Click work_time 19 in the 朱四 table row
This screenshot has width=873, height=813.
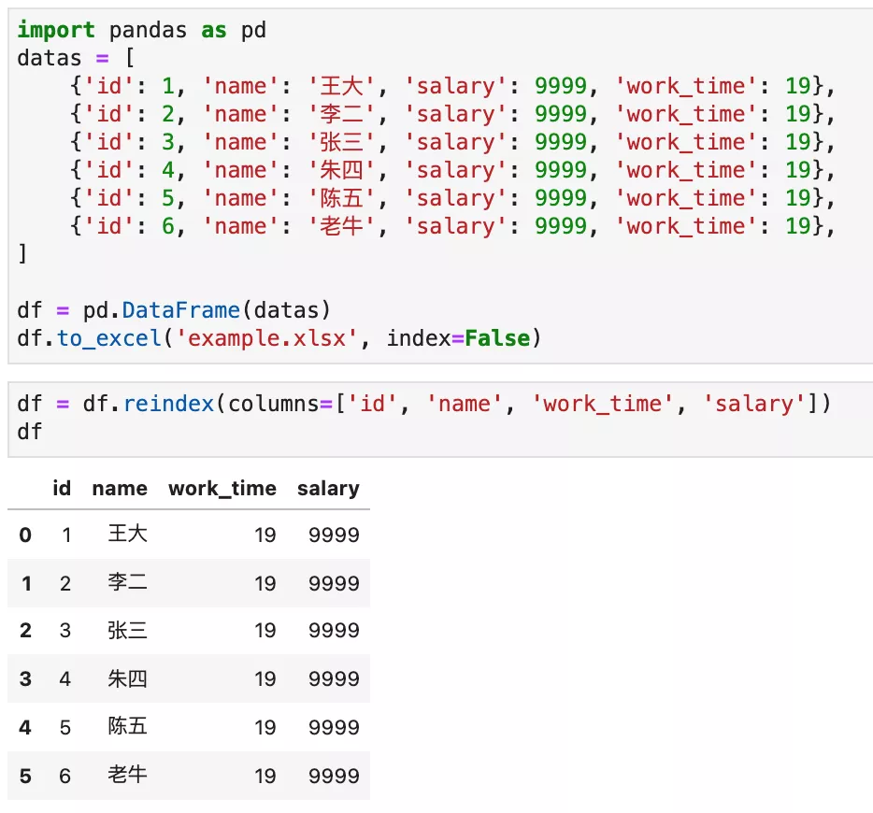click(x=265, y=678)
